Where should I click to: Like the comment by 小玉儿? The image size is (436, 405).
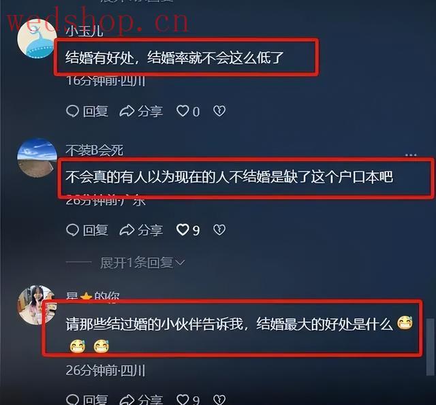coord(183,111)
